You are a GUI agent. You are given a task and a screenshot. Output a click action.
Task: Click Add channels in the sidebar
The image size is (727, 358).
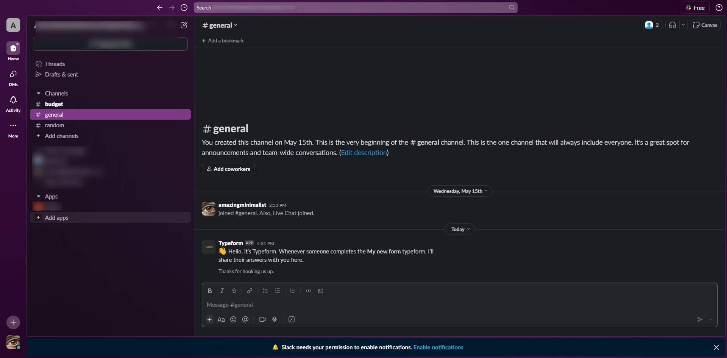click(x=110, y=136)
